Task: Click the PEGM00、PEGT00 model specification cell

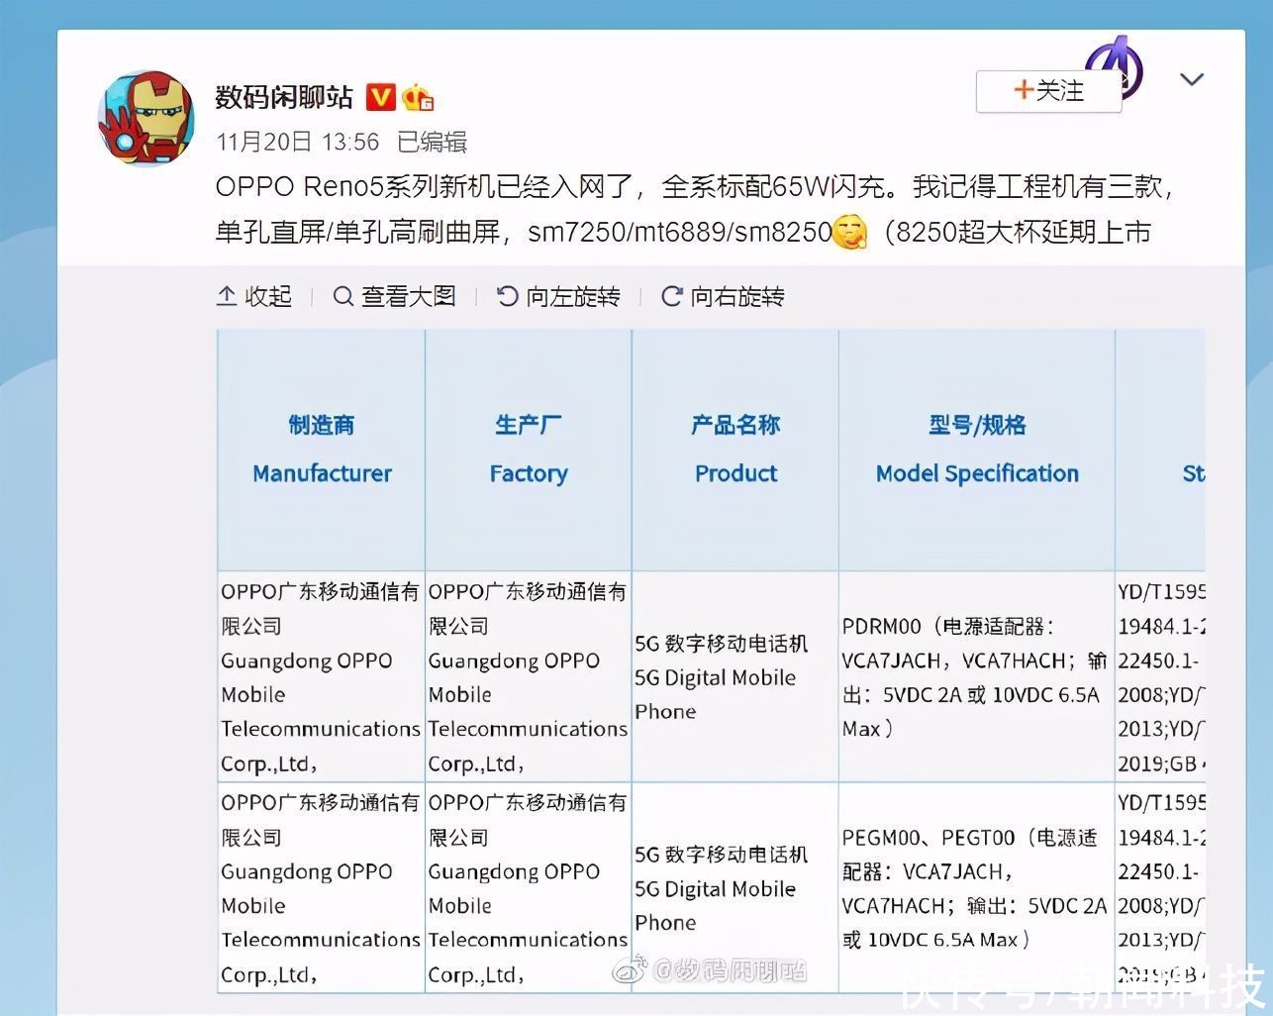Action: [x=977, y=887]
